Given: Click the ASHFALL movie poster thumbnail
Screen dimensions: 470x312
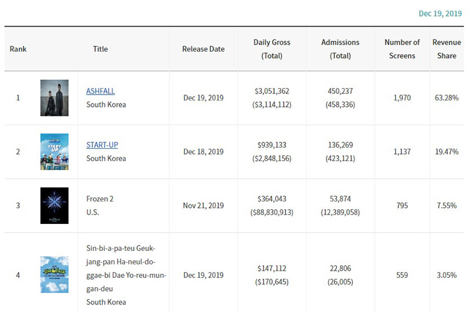Looking at the screenshot, I should click(x=55, y=98).
